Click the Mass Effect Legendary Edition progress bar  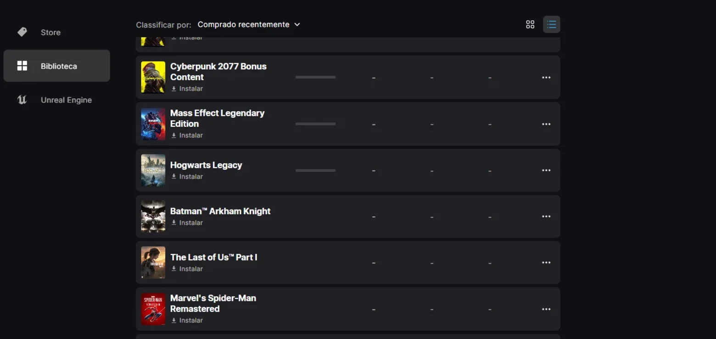(x=315, y=124)
